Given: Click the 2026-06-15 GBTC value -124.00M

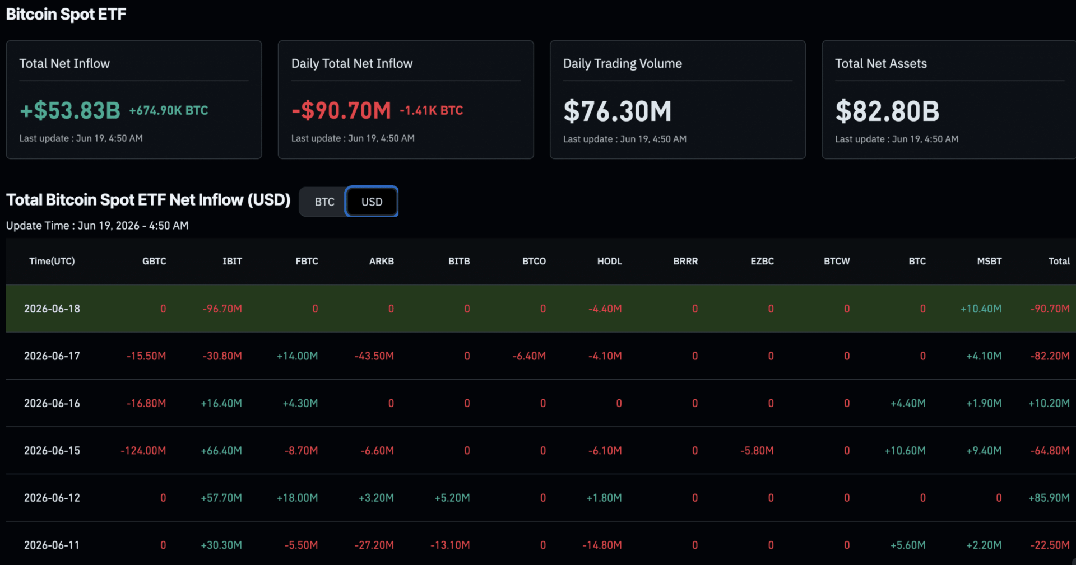Looking at the screenshot, I should [x=143, y=451].
